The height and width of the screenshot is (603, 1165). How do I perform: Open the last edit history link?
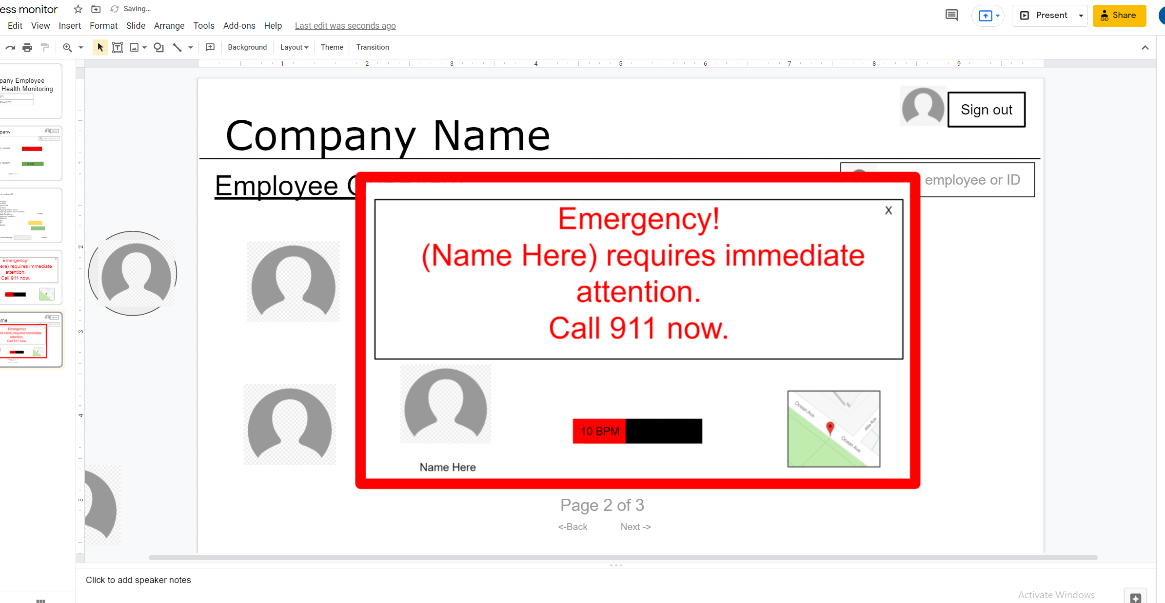[345, 26]
